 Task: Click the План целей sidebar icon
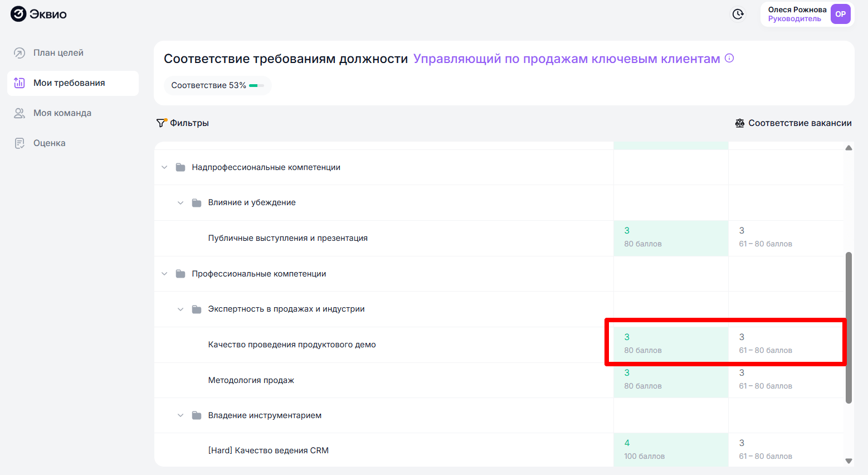(x=19, y=53)
